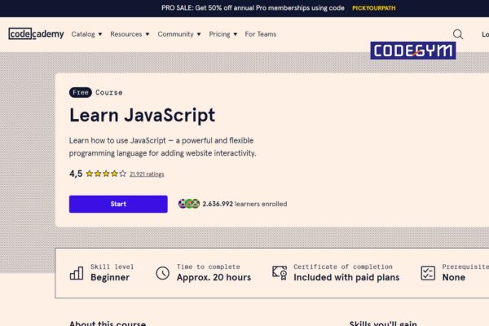Click the Start course button
Screen dimensions: 489x326
pos(118,204)
